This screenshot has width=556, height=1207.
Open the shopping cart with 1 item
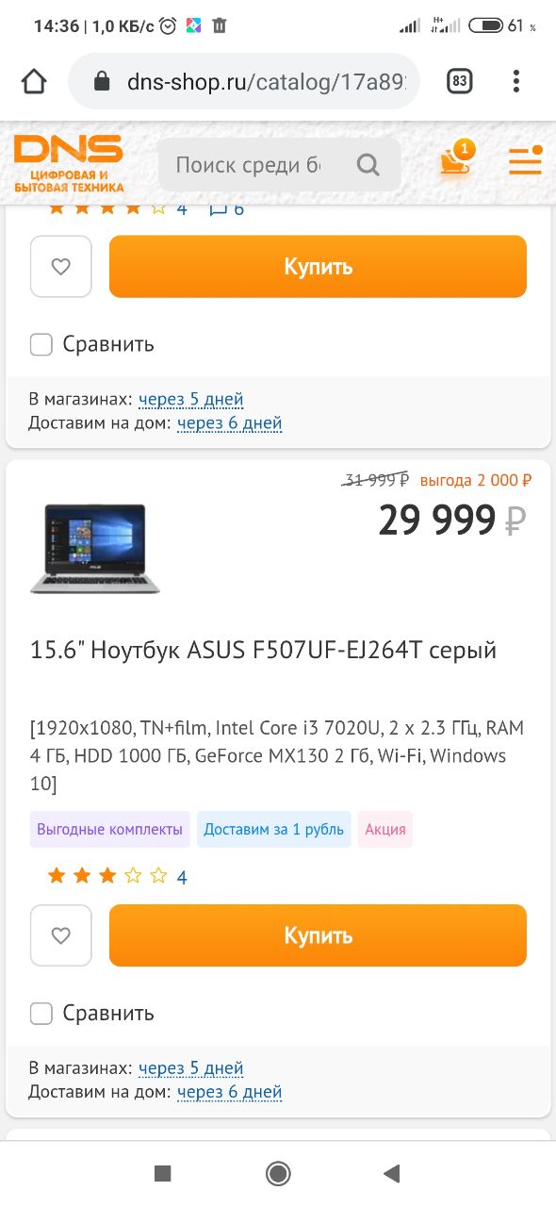point(456,161)
